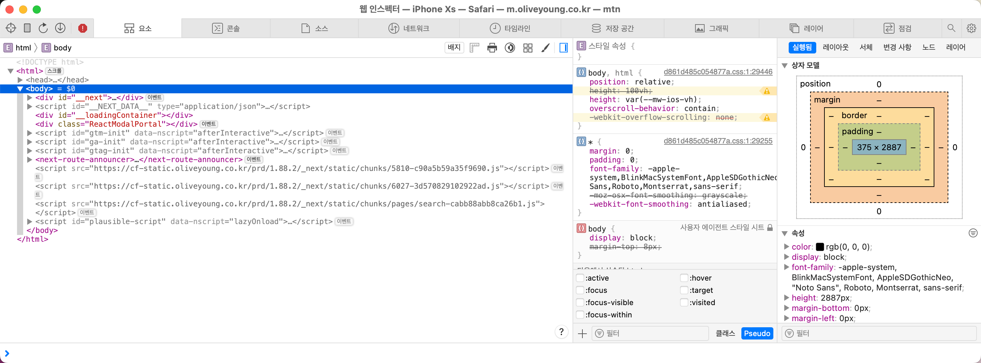Image resolution: width=981 pixels, height=363 pixels.
Task: Toggle the details sidebar panel icon
Action: click(x=564, y=48)
